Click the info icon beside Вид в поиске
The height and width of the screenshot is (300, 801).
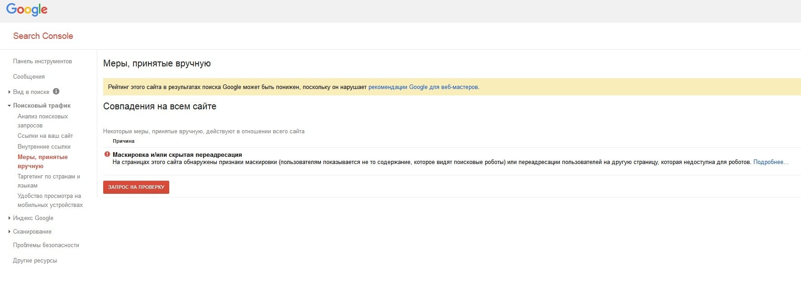(56, 91)
